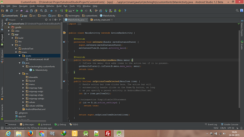Expand the build folder
The image size is (244, 137).
pos(13,38)
